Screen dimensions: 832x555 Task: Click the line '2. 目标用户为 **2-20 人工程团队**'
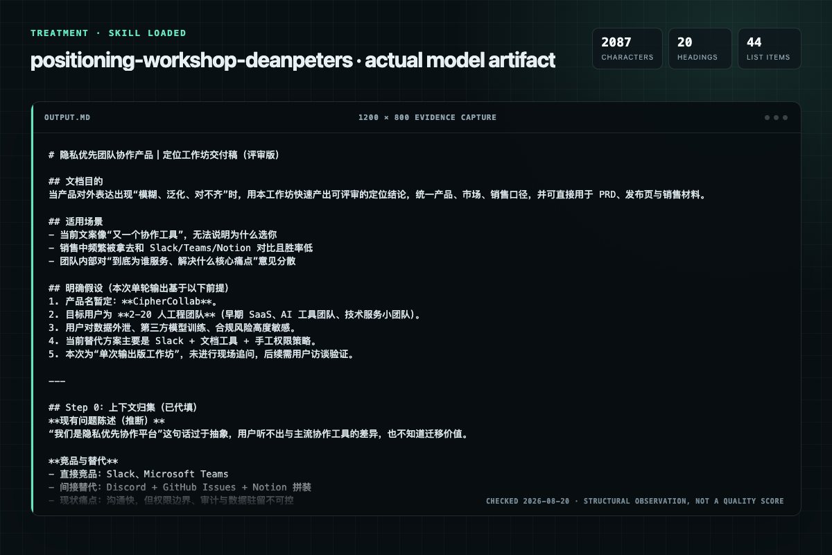tap(236, 314)
